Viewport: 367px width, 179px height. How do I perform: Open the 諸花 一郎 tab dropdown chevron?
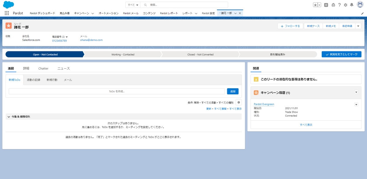click(235, 13)
